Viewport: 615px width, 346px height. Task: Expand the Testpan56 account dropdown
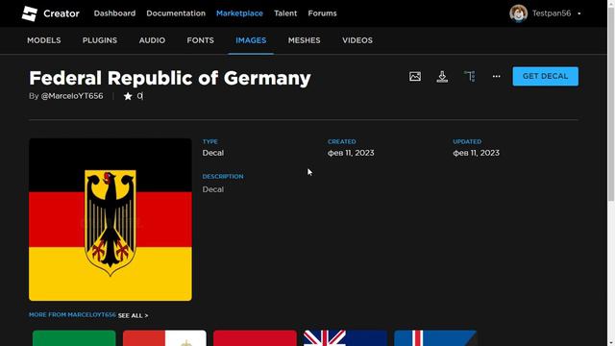(x=578, y=13)
